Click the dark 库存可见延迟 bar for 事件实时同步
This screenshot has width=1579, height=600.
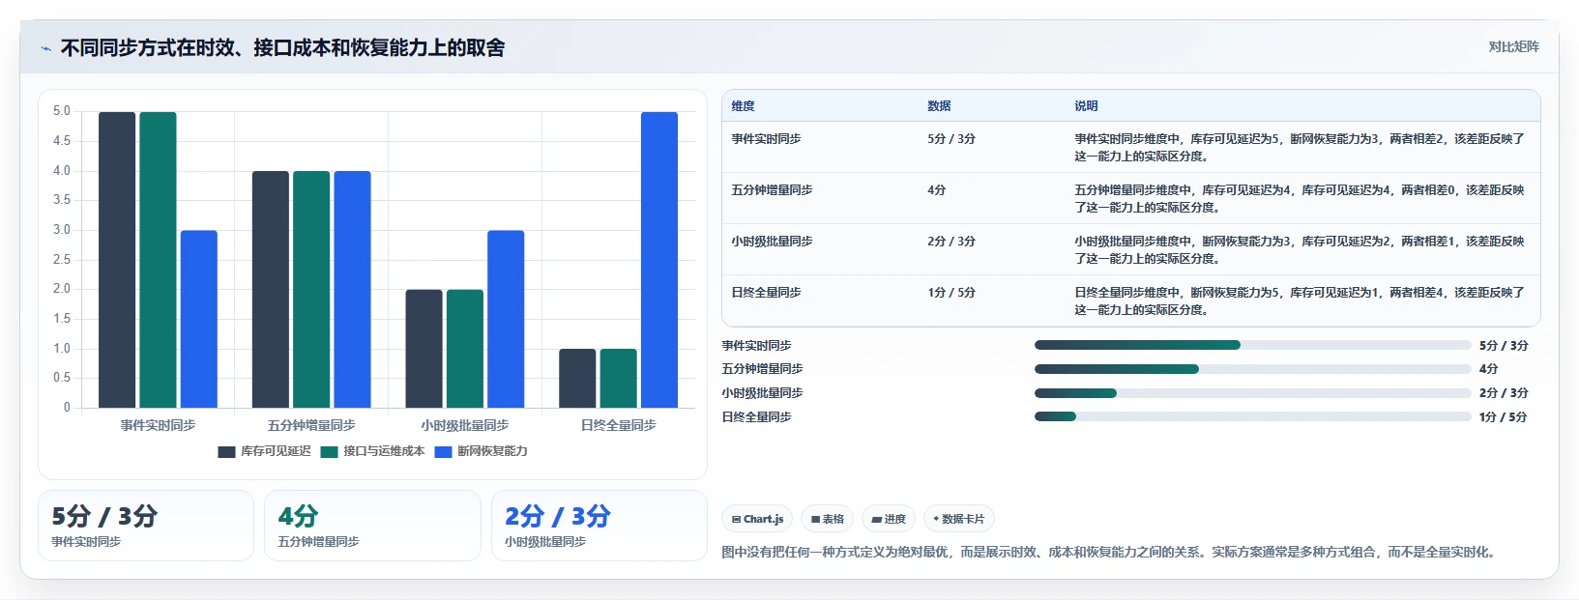tap(117, 260)
